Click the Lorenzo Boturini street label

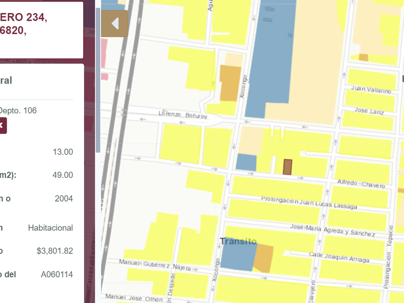click(x=183, y=115)
